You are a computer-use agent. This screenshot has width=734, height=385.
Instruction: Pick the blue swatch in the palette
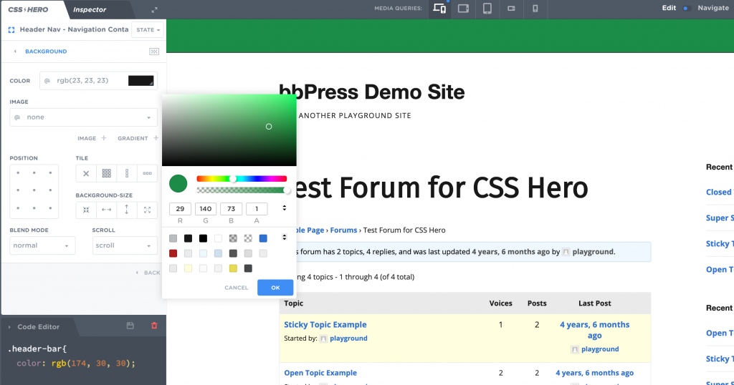tap(263, 238)
